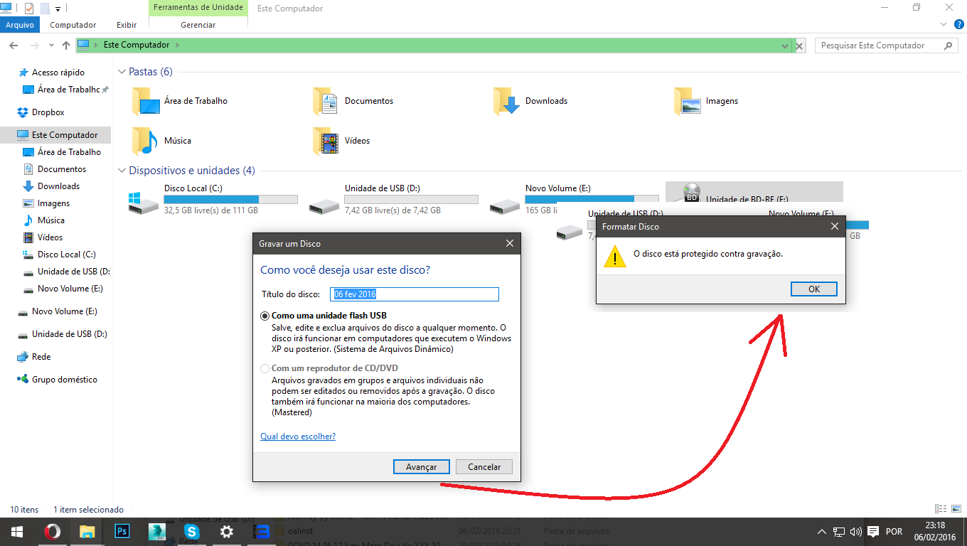Select the Música folder icon in Pastas
The width and height of the screenshot is (967, 546).
[146, 141]
